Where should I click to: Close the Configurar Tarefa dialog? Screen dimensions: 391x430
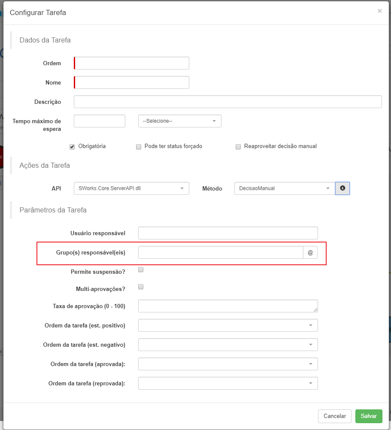tap(379, 11)
